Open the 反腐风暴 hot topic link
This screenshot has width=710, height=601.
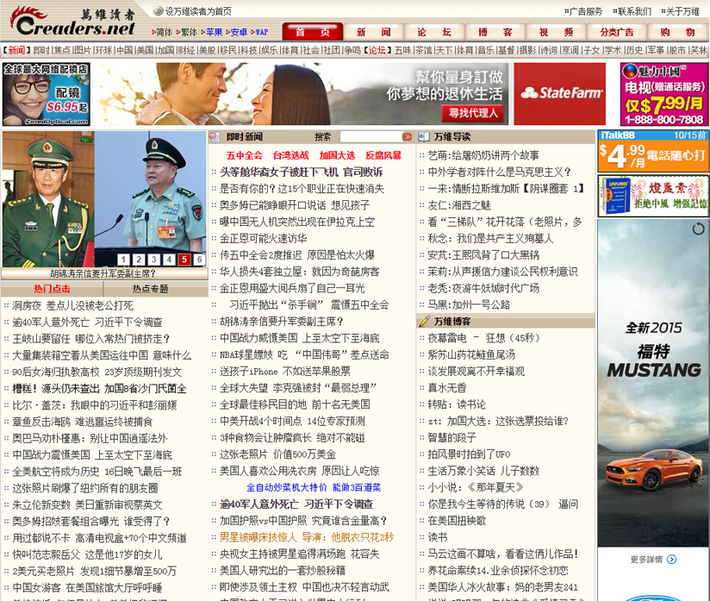[x=383, y=155]
